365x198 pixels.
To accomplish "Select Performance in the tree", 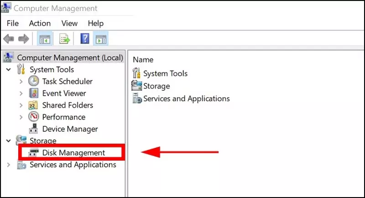I will 64,117.
